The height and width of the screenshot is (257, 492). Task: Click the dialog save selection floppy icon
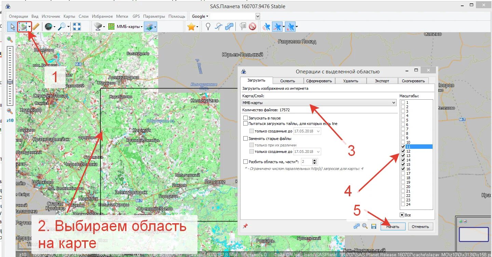tap(373, 226)
